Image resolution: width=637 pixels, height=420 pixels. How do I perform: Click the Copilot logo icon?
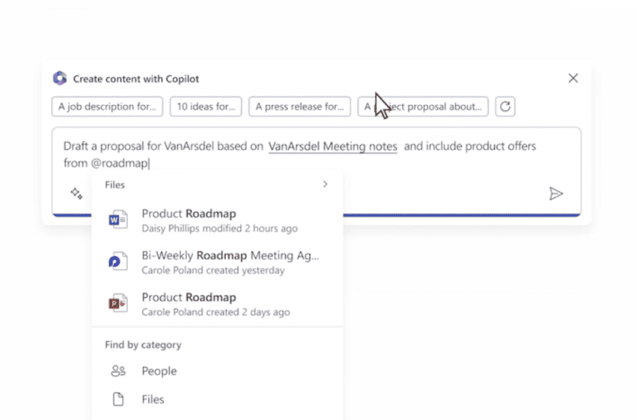(x=60, y=79)
